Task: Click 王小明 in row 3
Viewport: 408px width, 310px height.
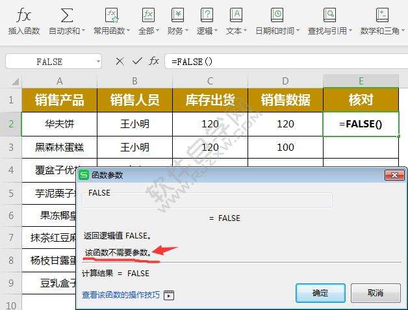Action: (134, 147)
